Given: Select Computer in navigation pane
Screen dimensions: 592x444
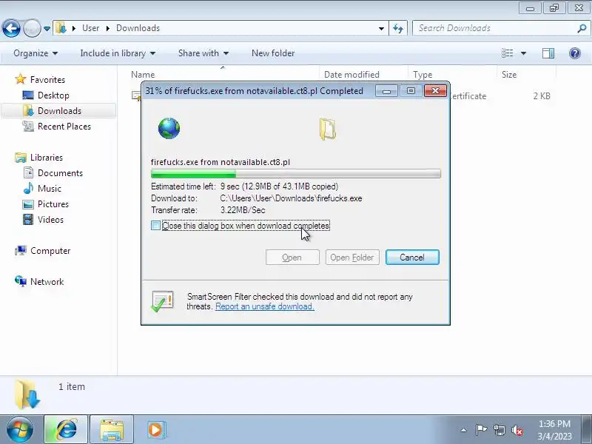Looking at the screenshot, I should coord(42,251).
